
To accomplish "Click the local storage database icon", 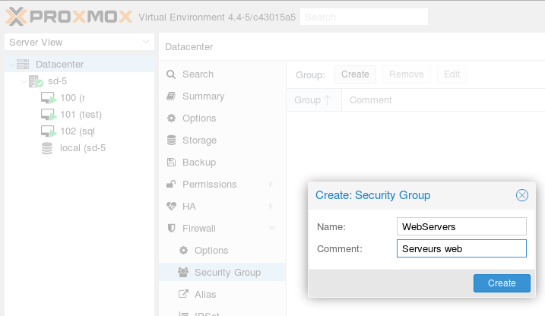I will tap(47, 148).
